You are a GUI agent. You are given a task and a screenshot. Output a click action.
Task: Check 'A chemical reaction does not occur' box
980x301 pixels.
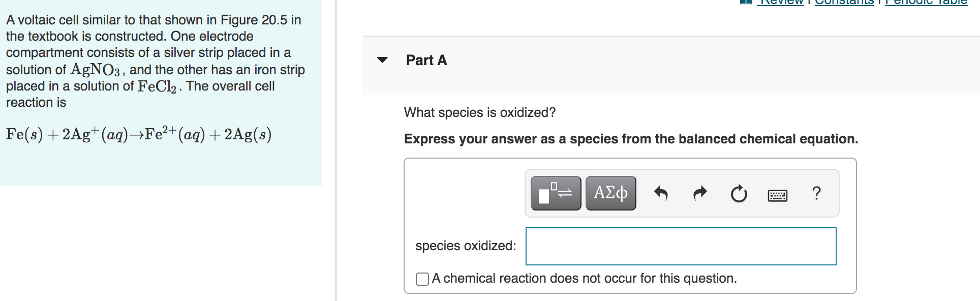click(422, 279)
